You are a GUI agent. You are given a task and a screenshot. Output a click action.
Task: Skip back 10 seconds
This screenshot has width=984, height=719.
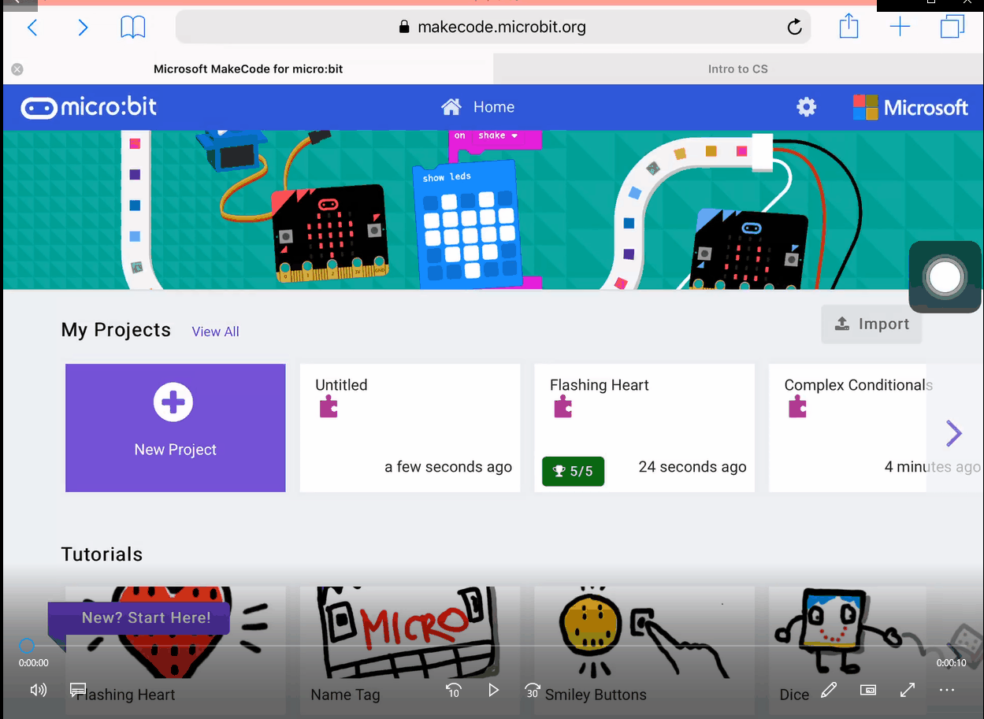pyautogui.click(x=453, y=691)
